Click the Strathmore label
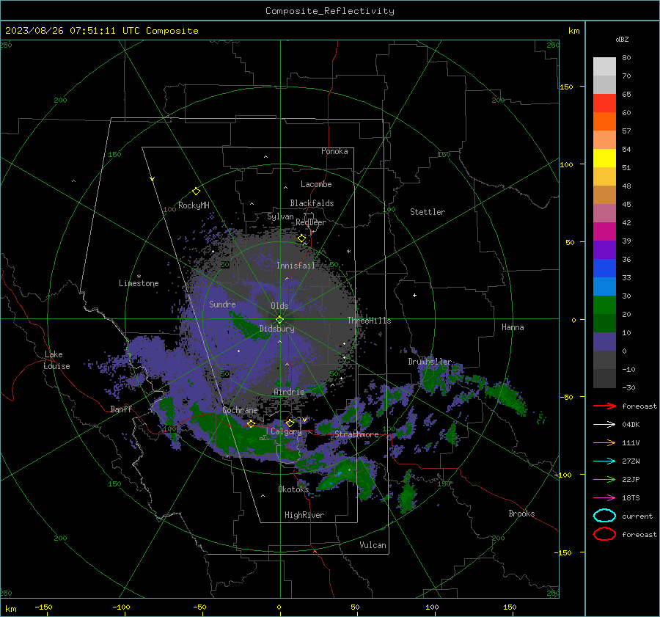 point(356,434)
